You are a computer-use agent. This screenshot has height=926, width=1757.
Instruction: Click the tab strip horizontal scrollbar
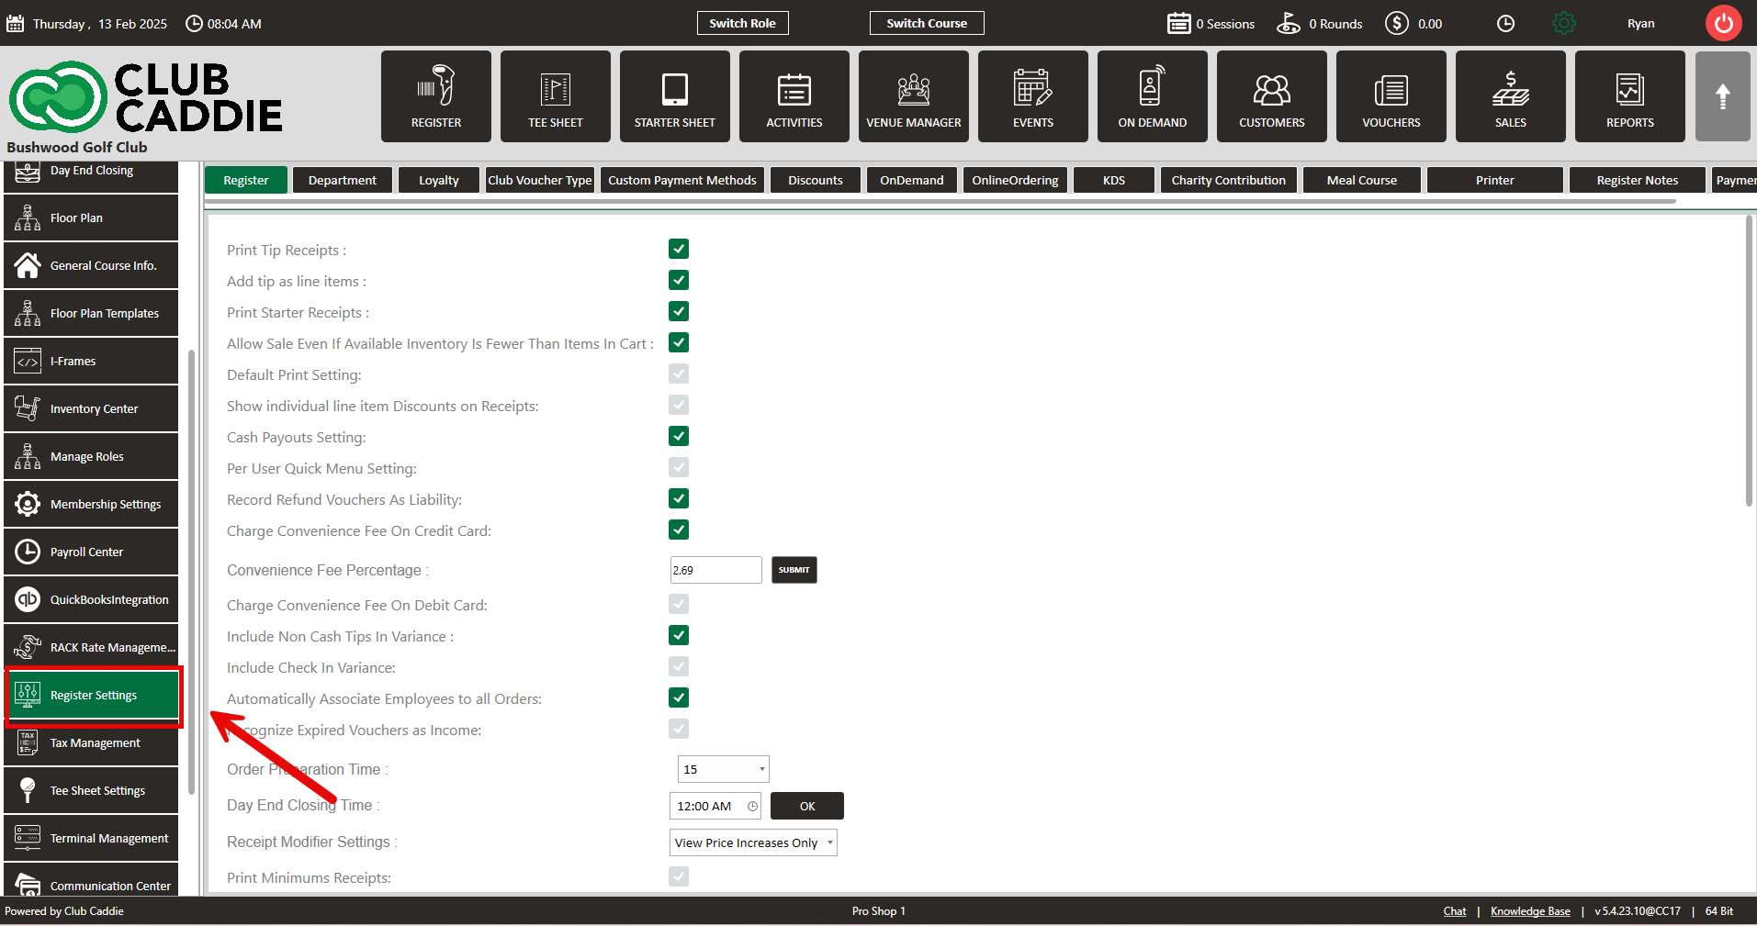coord(941,201)
